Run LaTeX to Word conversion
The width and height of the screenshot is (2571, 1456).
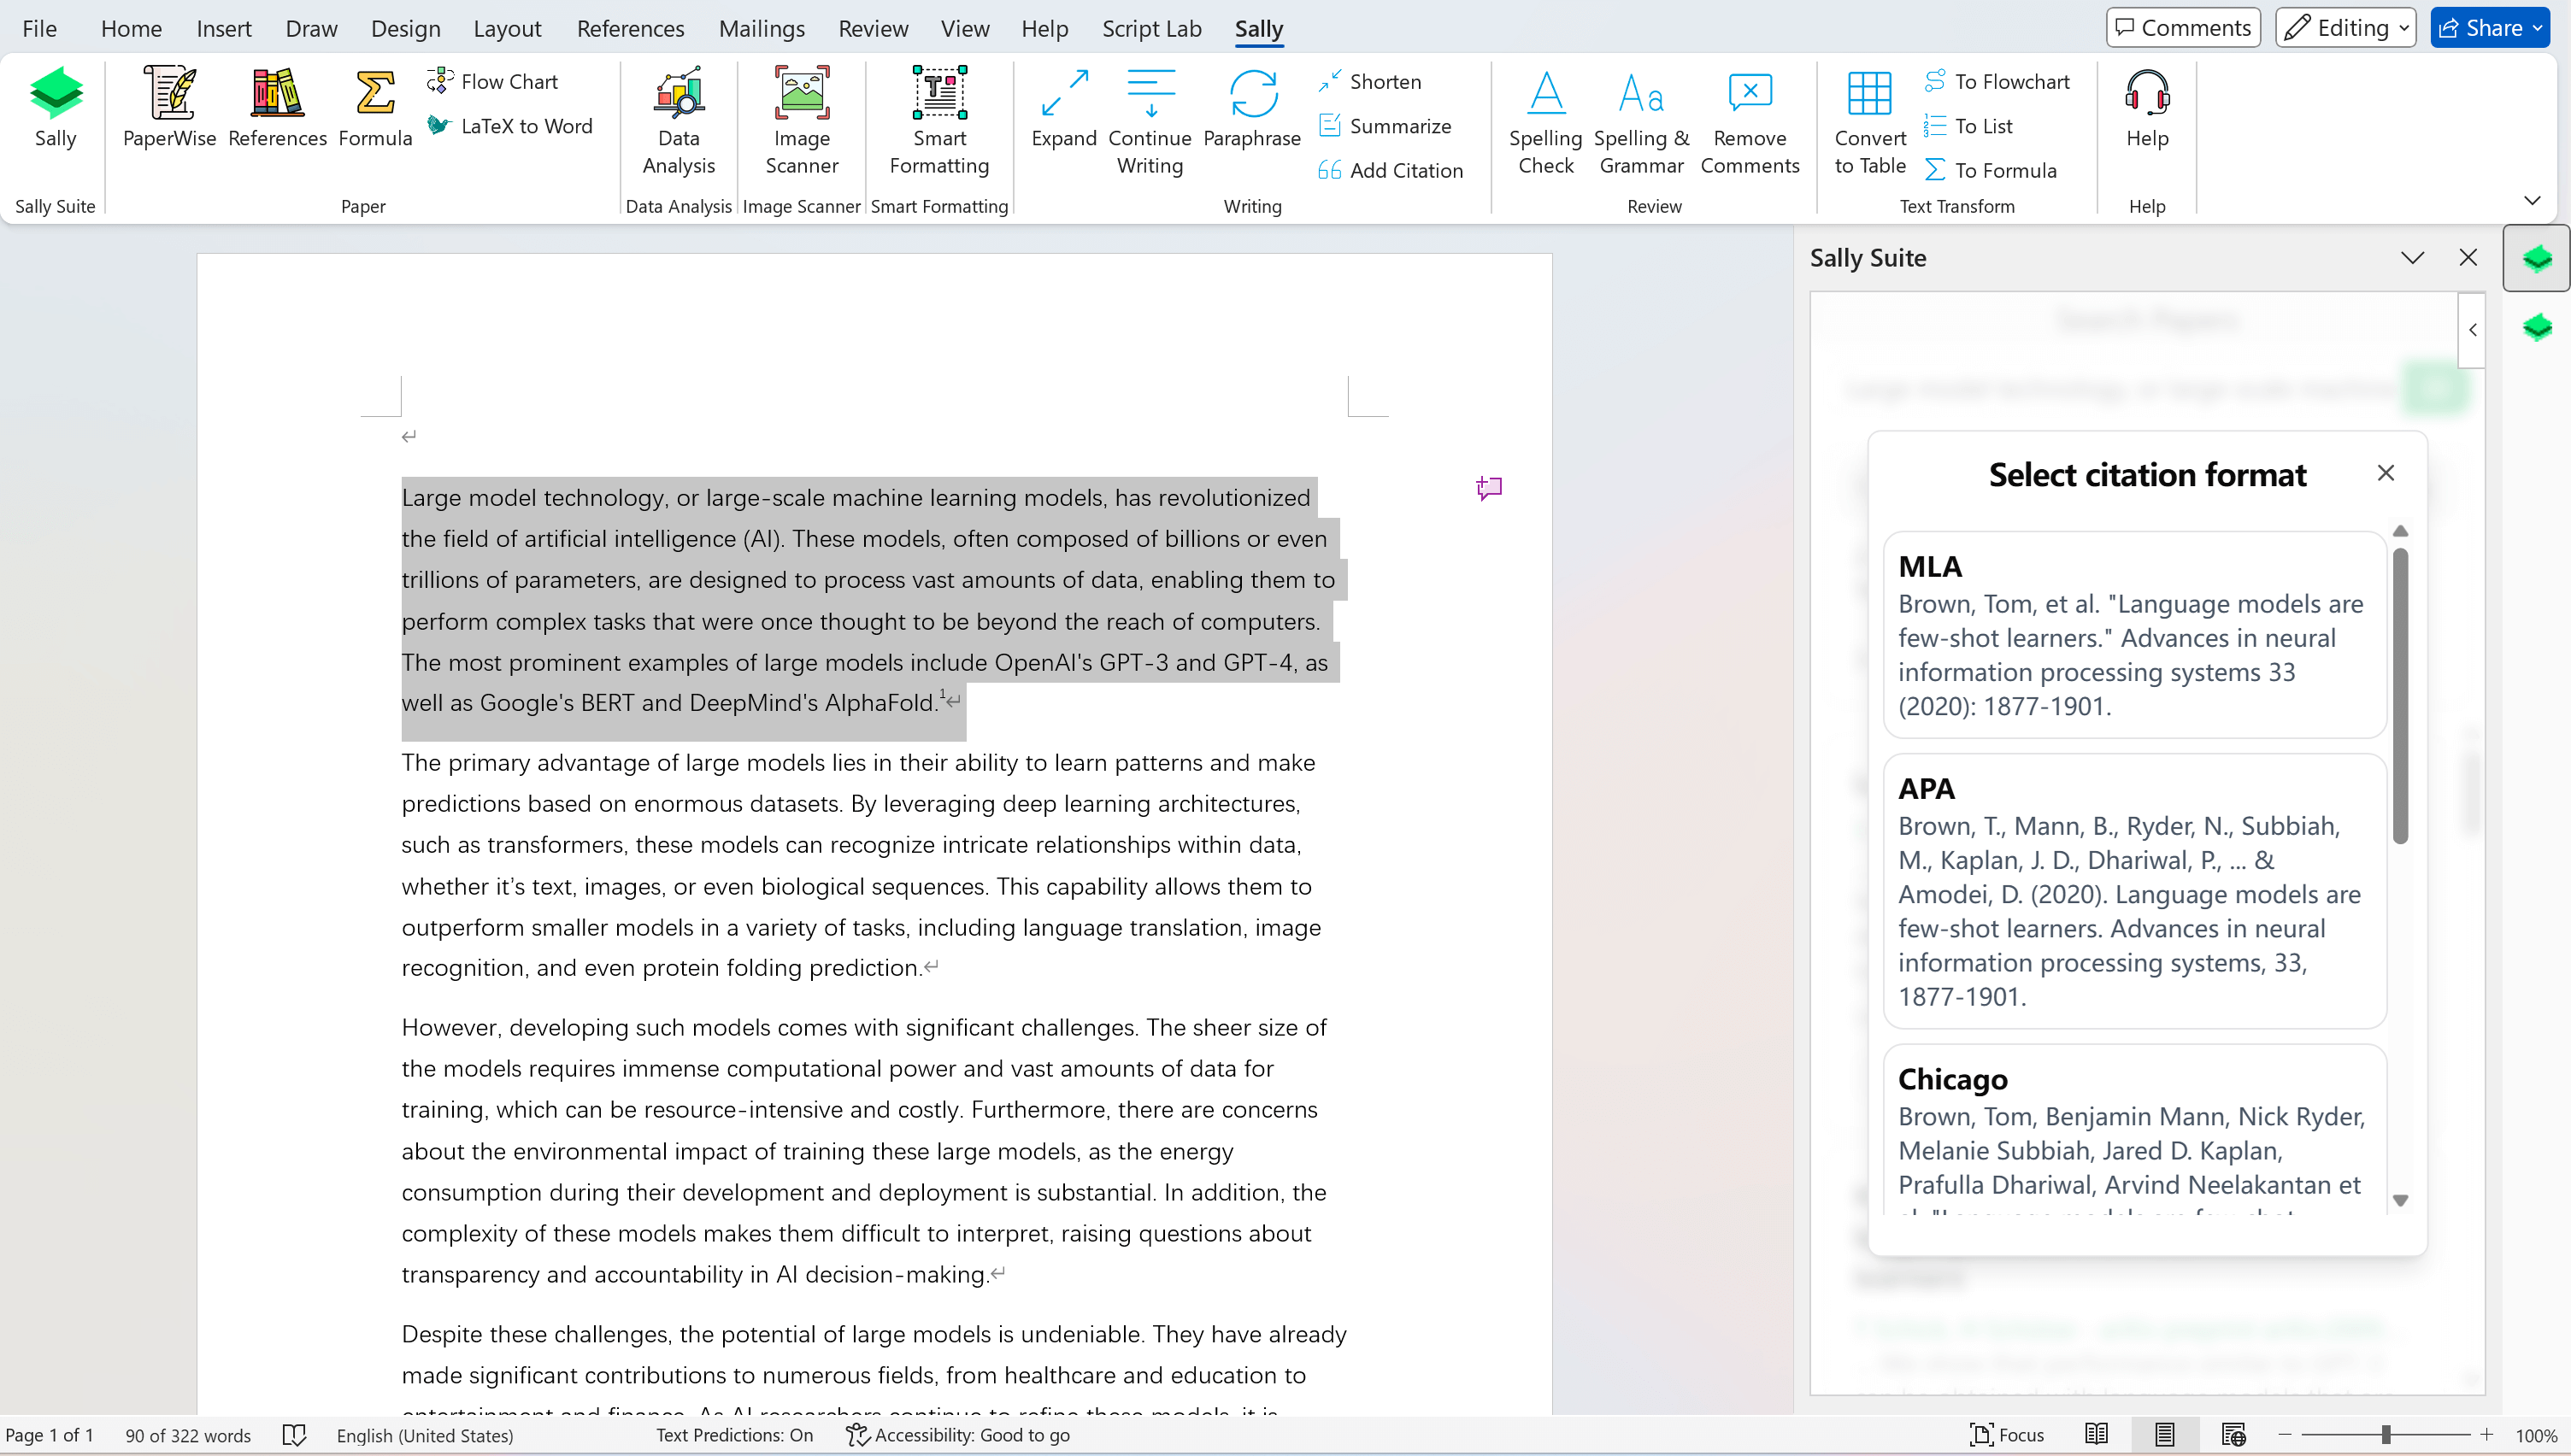[509, 126]
